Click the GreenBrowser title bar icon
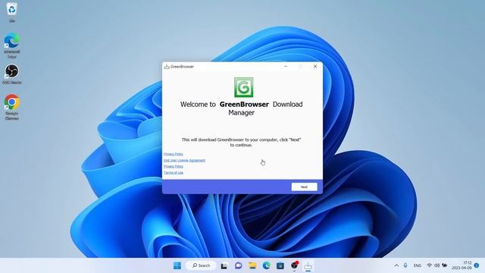The image size is (485, 273). (167, 67)
